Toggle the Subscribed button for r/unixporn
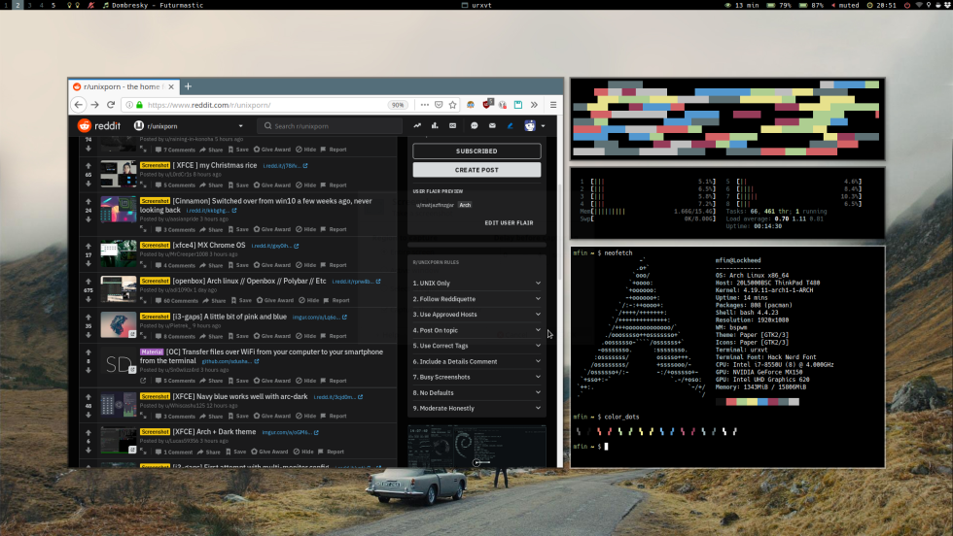Image resolution: width=953 pixels, height=536 pixels. pos(476,151)
